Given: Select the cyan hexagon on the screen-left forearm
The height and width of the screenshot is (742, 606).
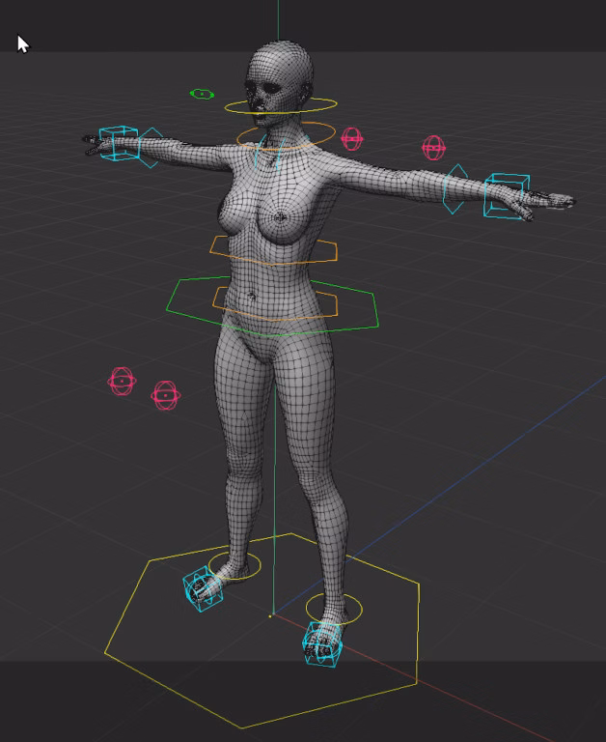Looking at the screenshot, I should pos(151,148).
